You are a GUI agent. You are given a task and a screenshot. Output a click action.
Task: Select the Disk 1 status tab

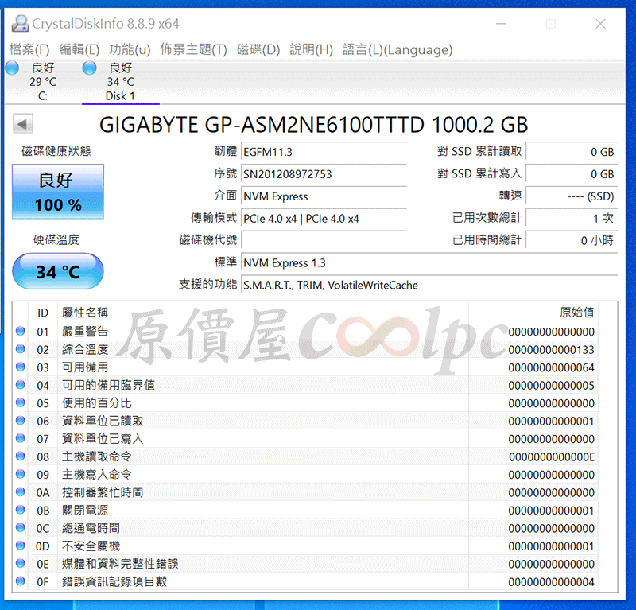click(121, 82)
